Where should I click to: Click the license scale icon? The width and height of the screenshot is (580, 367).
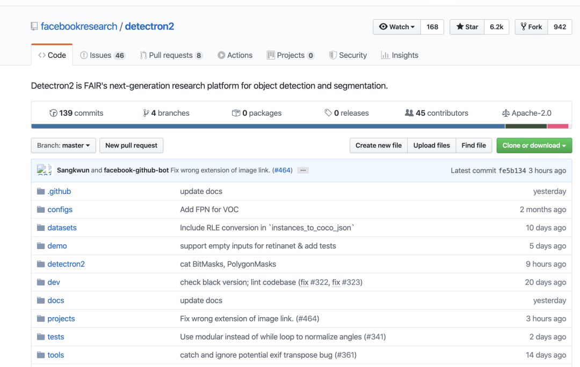click(x=506, y=113)
